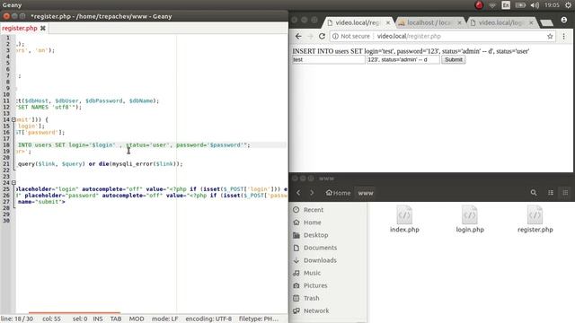Viewport: 575px width, 323px height.
Task: Click the password field with injected status
Action: [x=403, y=60]
